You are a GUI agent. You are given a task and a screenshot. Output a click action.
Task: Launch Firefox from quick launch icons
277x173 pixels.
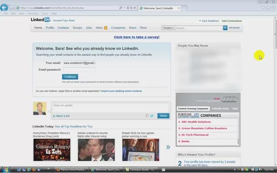coord(33,170)
